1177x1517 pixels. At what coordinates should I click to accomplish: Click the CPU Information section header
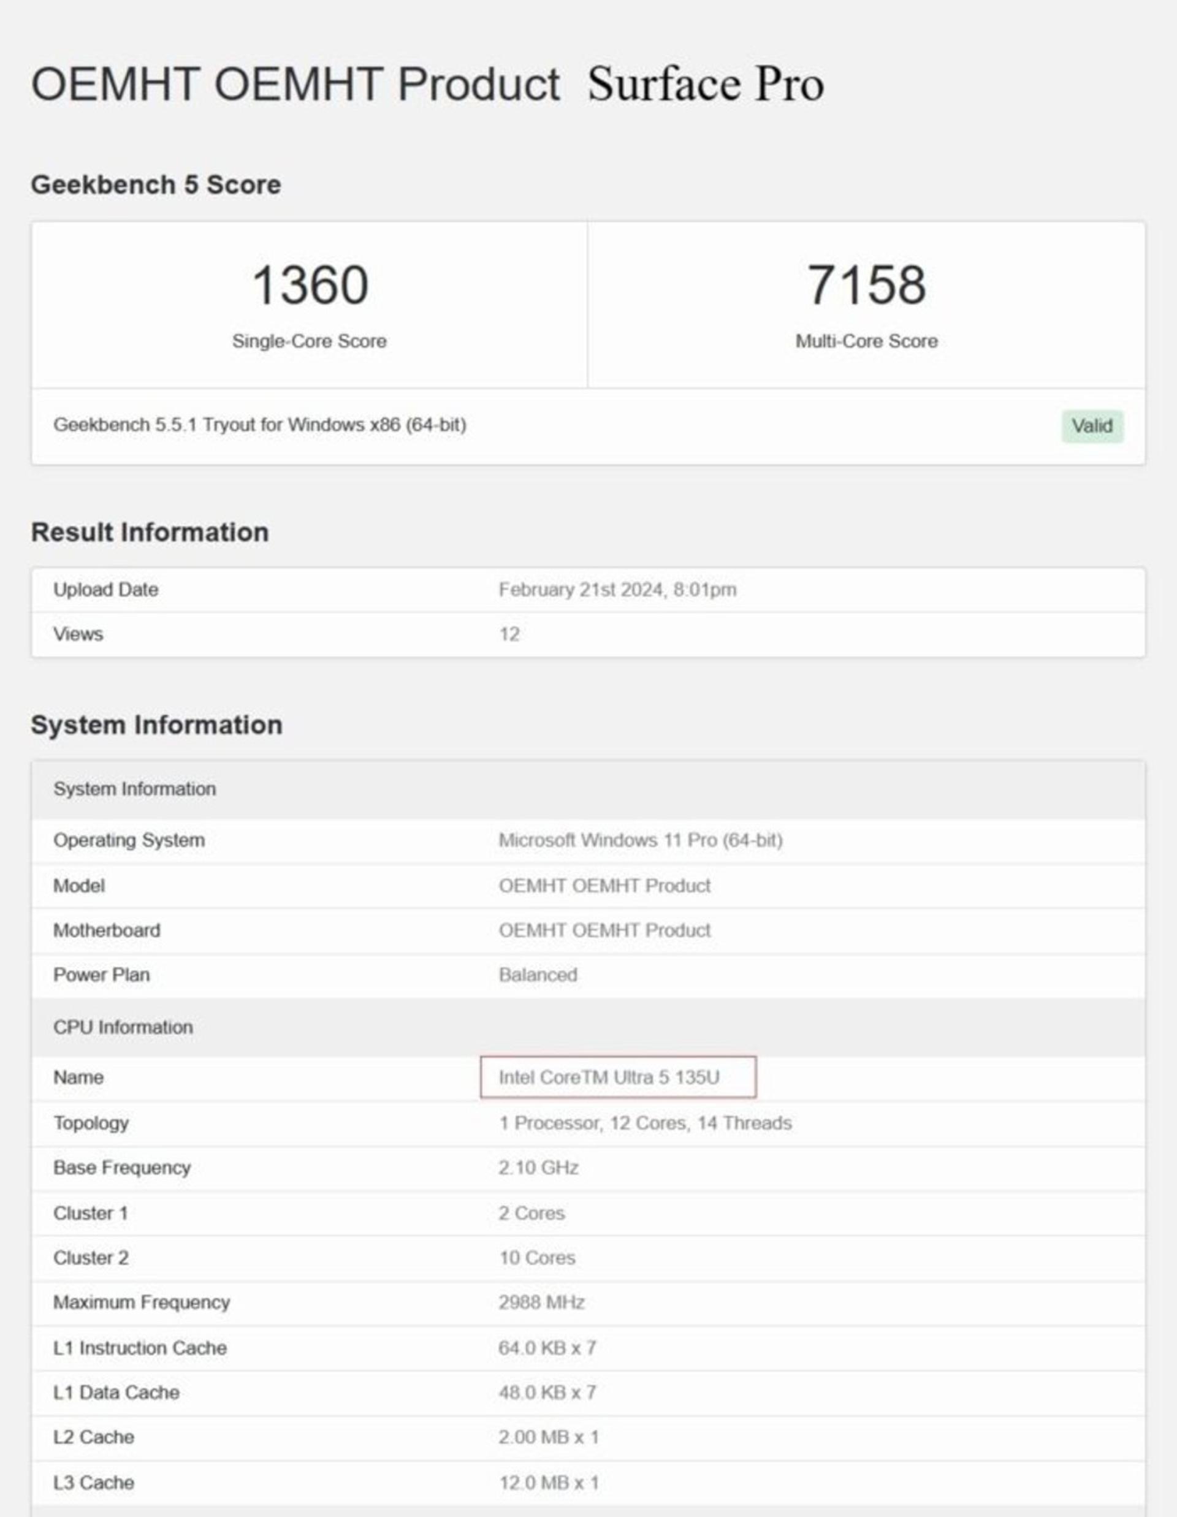588,1027
